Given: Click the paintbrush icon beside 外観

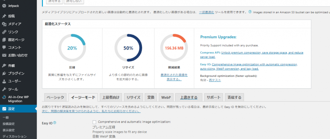Looking at the screenshot, I should click(4, 65).
